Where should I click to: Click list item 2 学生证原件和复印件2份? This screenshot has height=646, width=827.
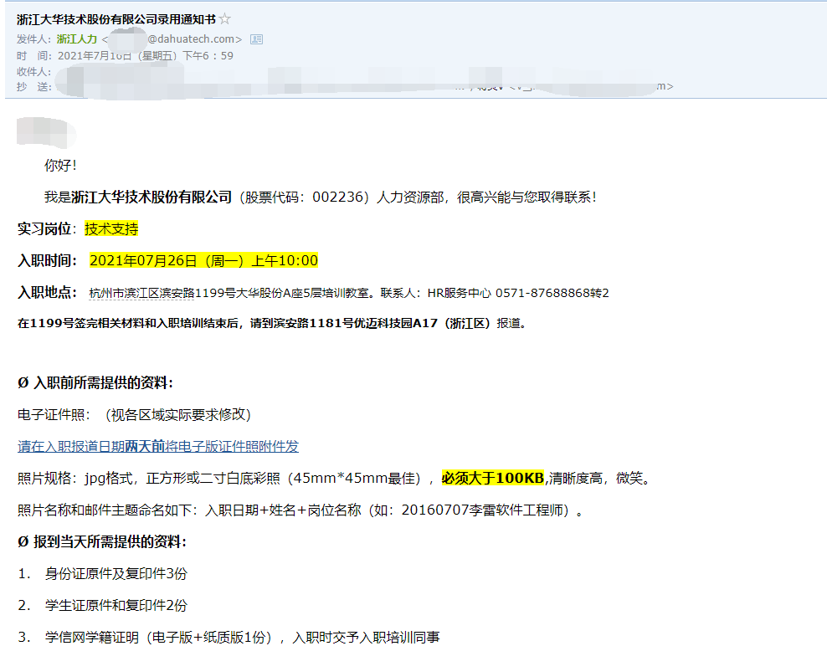pos(103,605)
